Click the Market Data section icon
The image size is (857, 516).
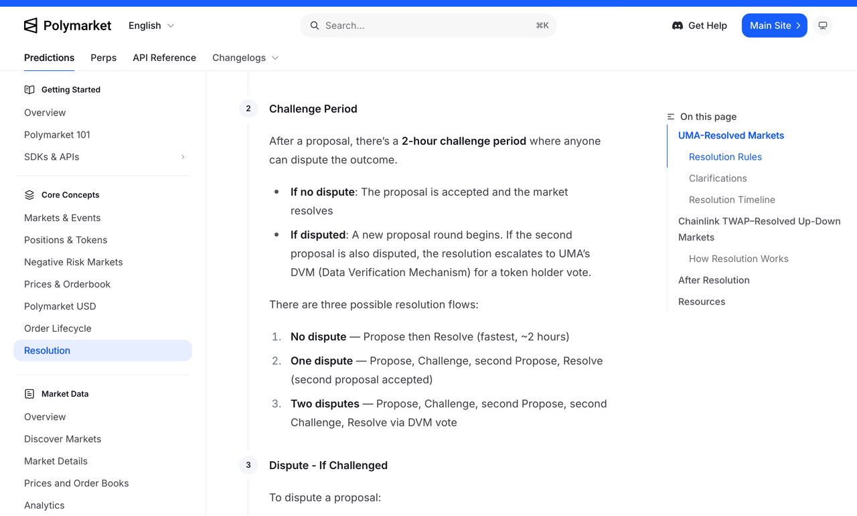[29, 394]
